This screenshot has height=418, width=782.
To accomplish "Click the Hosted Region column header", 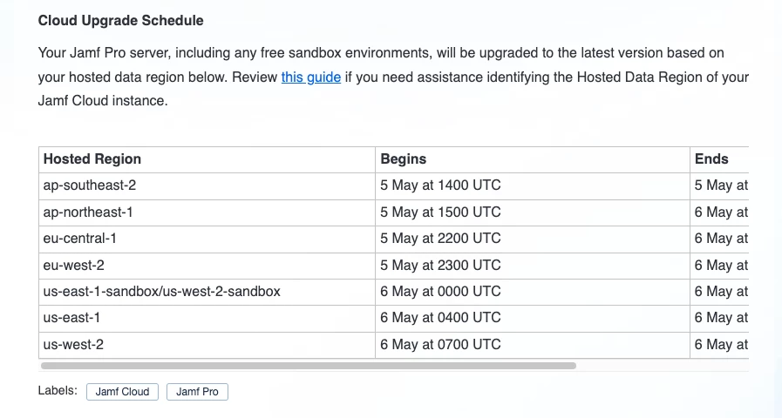I will click(x=207, y=159).
